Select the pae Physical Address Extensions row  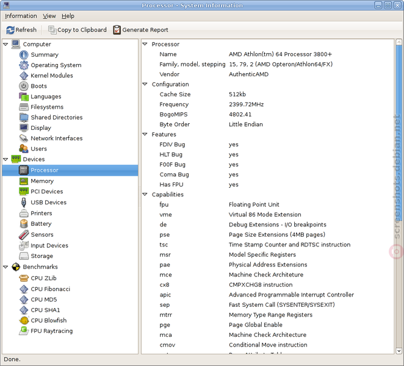[267, 265]
